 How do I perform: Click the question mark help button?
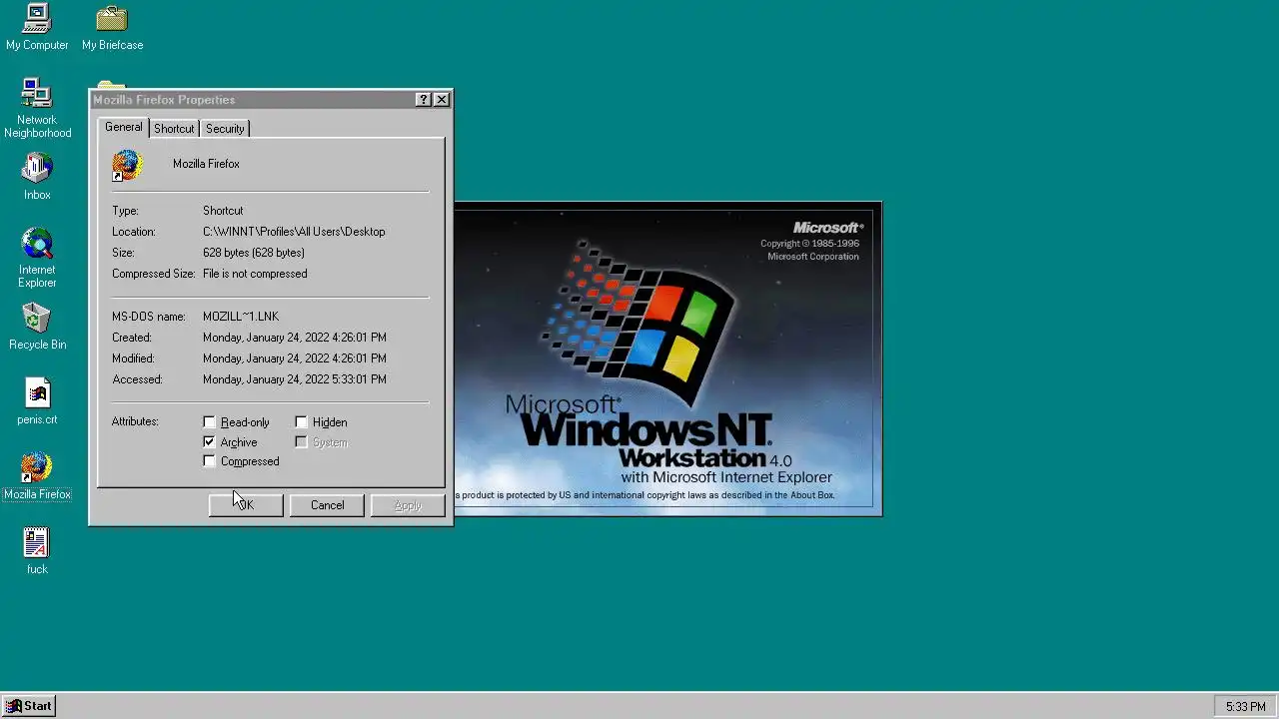(424, 99)
